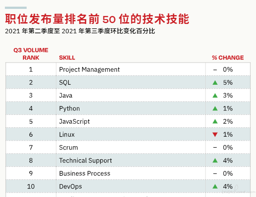256x197 pixels.
Task: Click the red chart title heading
Action: coord(97,19)
